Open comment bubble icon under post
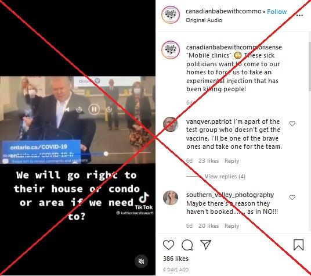The width and height of the screenshot is (311, 276). 187,245
